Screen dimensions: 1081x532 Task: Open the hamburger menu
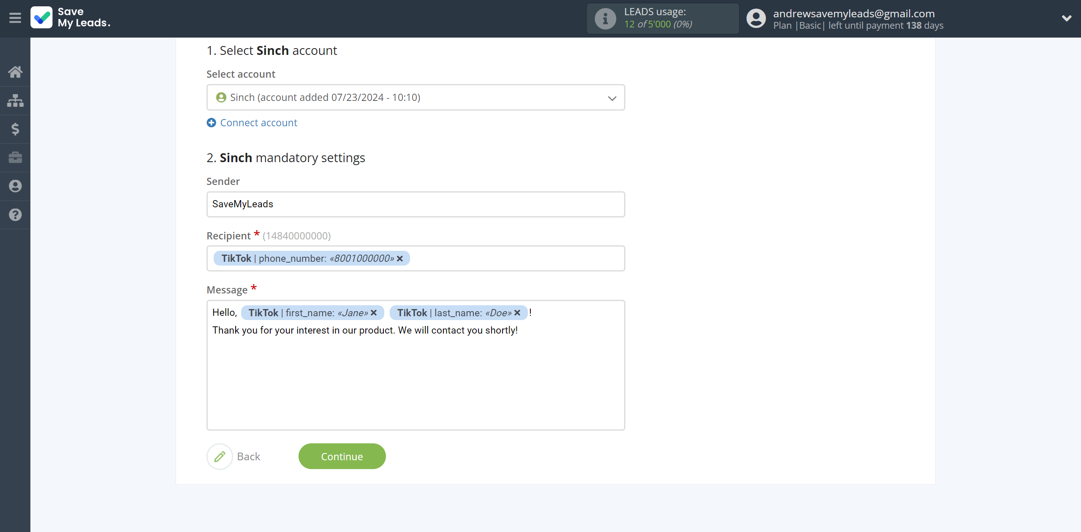(15, 18)
